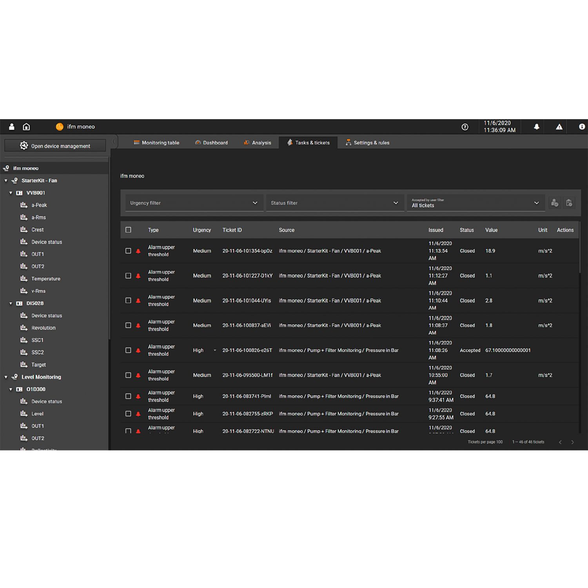Toggle the select all tickets checkbox
Screen dimensions: 588x588
[128, 230]
